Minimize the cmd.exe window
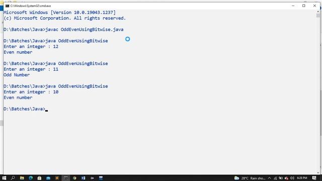 point(293,6)
